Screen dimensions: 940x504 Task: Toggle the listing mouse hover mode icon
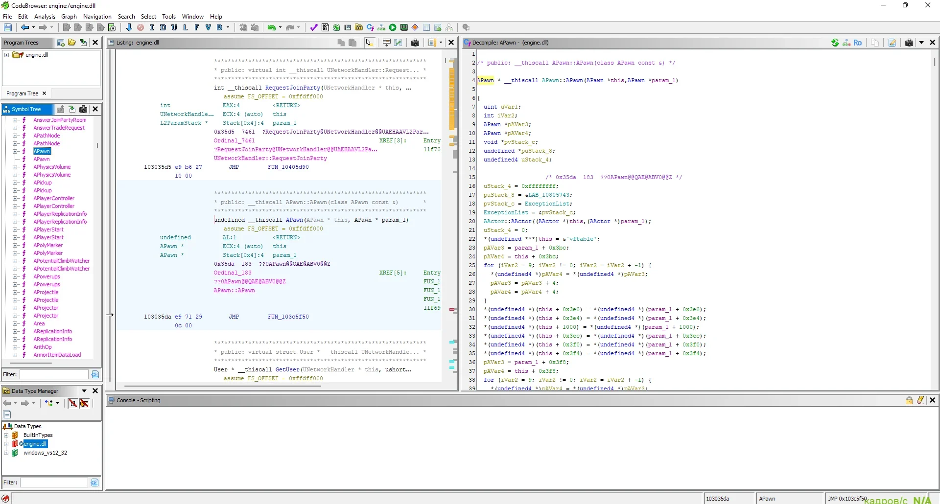click(369, 43)
